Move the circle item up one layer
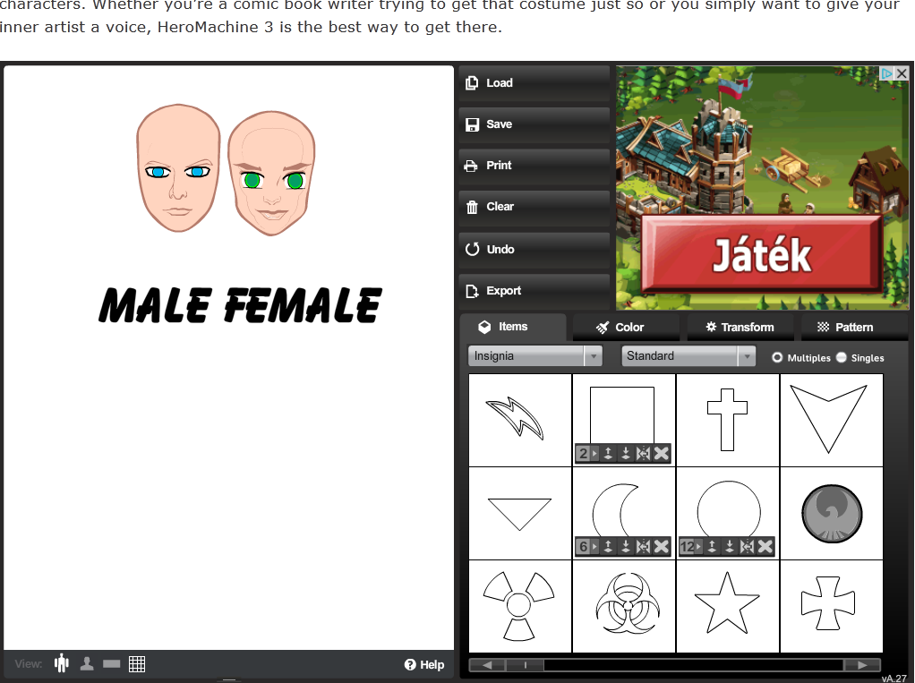Viewport: 915px width, 683px height. [712, 547]
